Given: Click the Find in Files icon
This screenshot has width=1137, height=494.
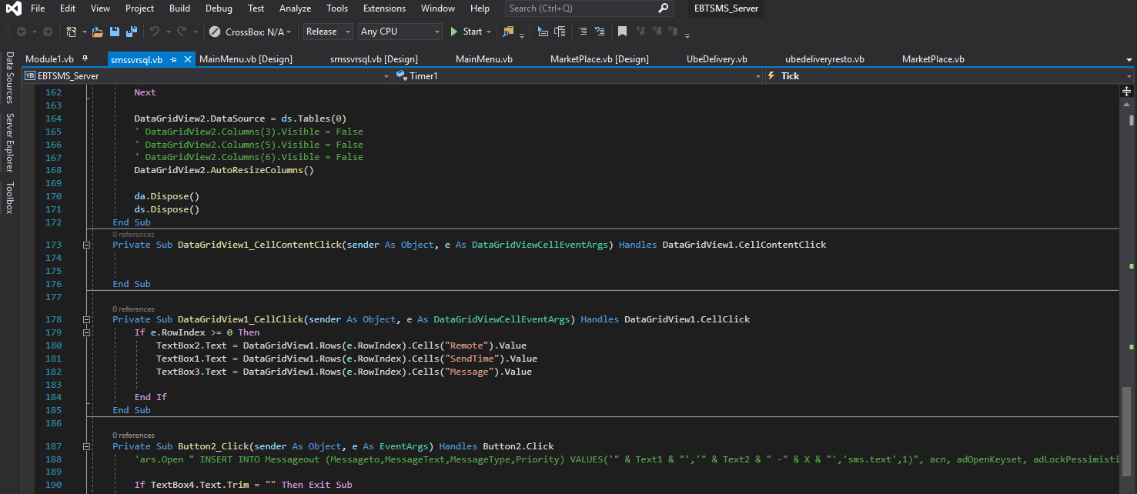Looking at the screenshot, I should (x=508, y=32).
